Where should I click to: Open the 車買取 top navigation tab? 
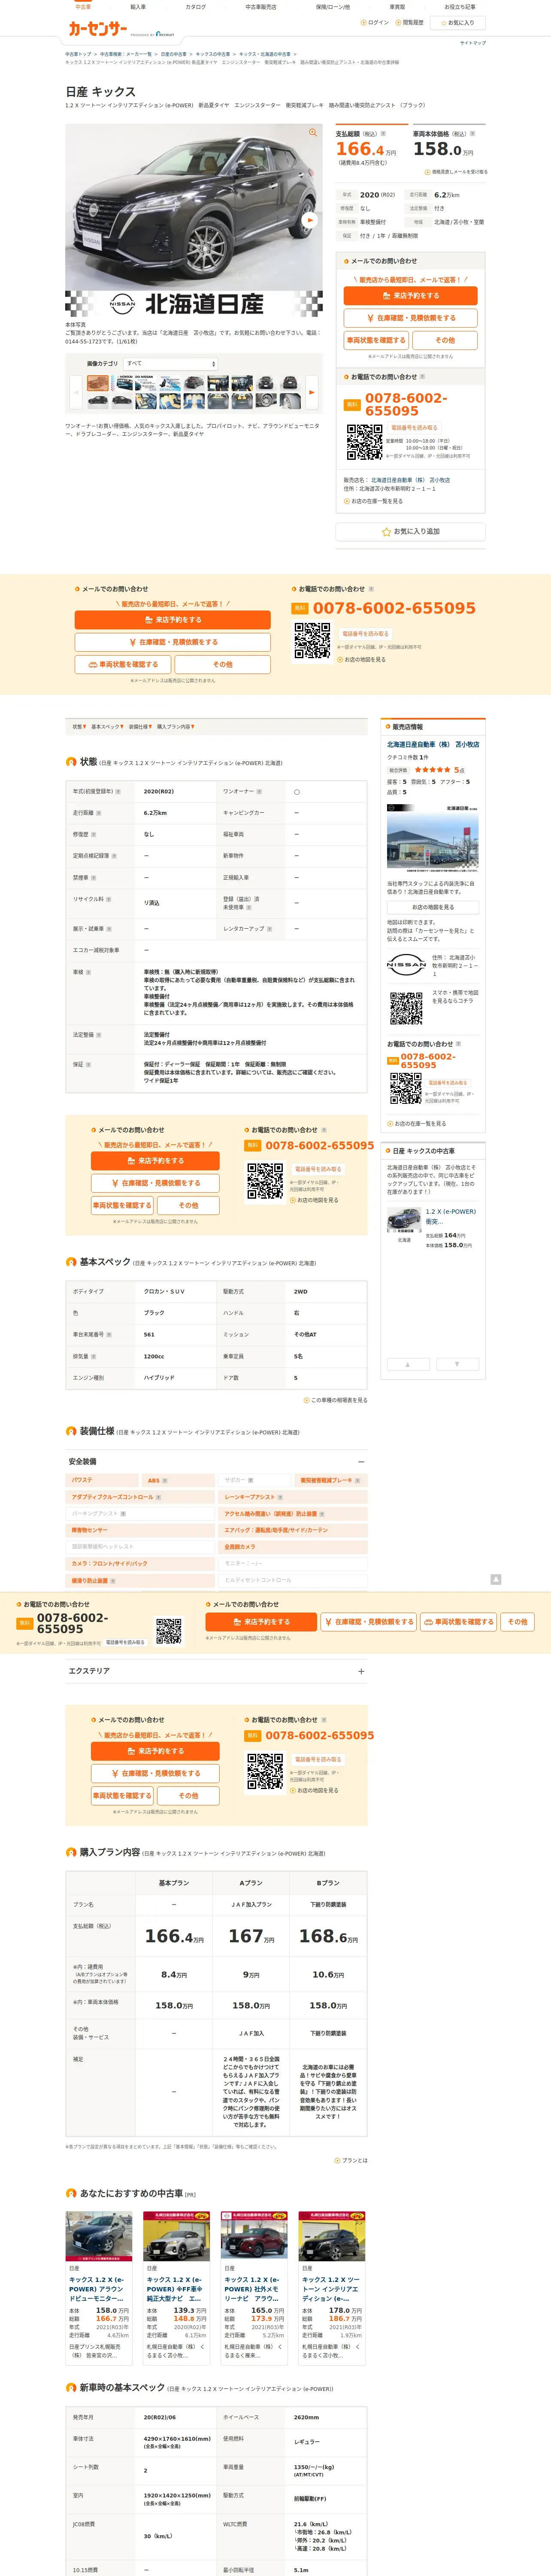(x=397, y=7)
